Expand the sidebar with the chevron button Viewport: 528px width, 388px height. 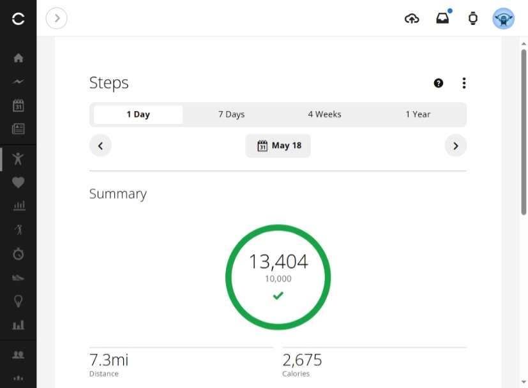coord(57,18)
